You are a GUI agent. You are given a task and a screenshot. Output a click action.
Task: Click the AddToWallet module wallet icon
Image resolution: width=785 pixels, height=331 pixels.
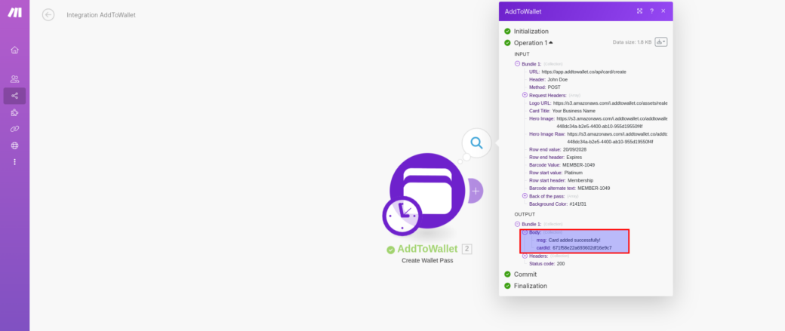(427, 191)
